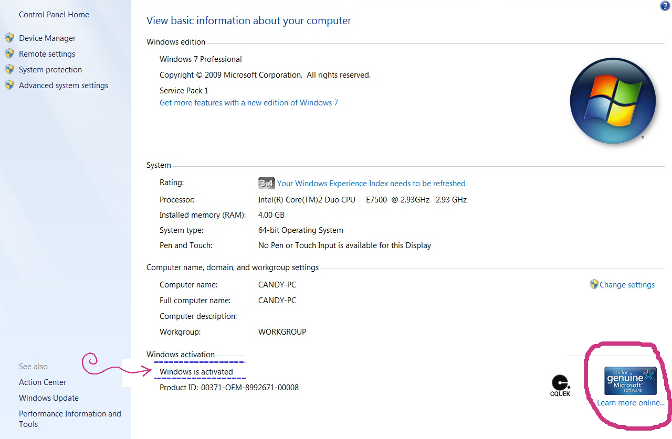Image resolution: width=672 pixels, height=439 pixels.
Task: Open Control Panel Home
Action: tap(54, 15)
